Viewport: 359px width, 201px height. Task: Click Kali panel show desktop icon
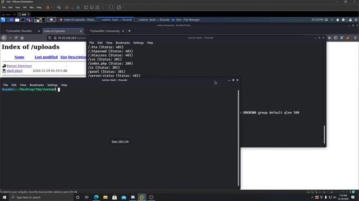tap(11, 20)
